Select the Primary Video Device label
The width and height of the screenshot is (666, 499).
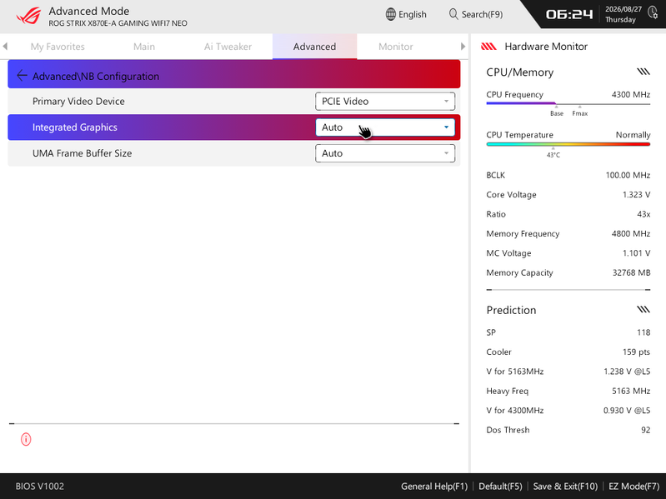pyautogui.click(x=78, y=102)
